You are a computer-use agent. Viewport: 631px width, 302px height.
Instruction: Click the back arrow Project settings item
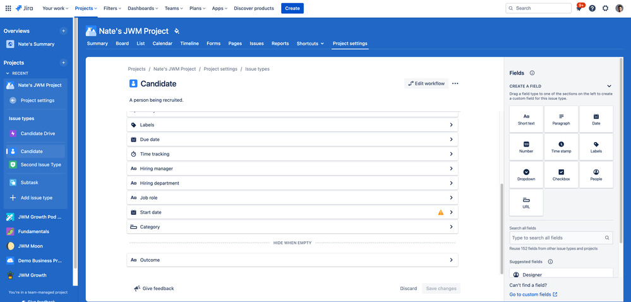35,100
